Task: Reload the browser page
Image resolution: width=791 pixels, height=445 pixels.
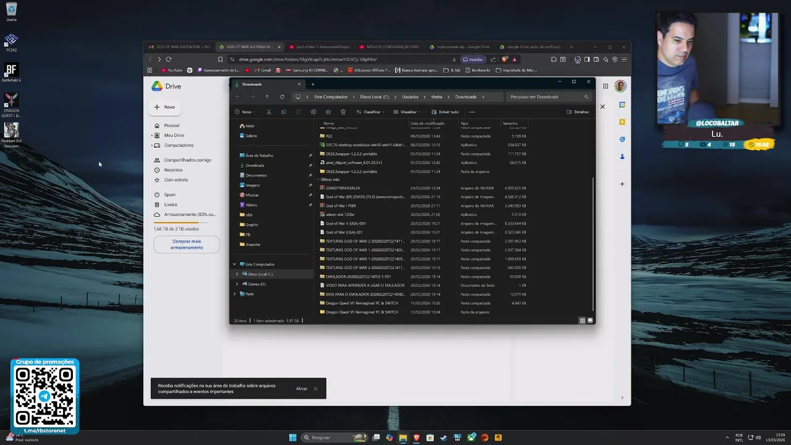Action: [x=168, y=59]
